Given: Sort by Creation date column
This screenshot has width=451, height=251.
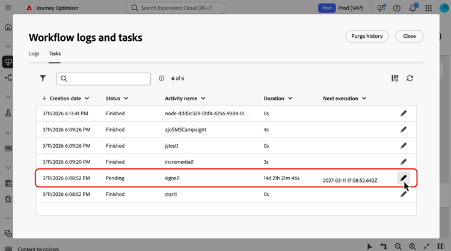Looking at the screenshot, I should [x=66, y=98].
